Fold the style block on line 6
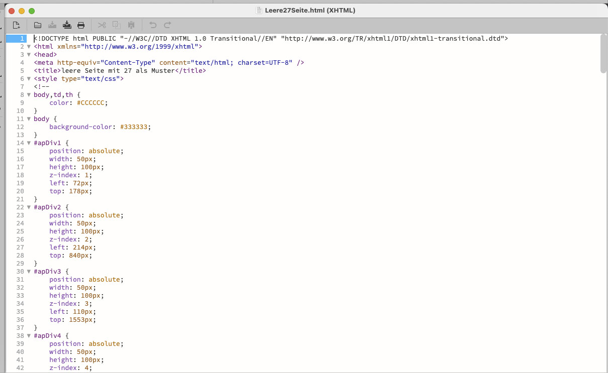This screenshot has height=373, width=608. (x=29, y=79)
